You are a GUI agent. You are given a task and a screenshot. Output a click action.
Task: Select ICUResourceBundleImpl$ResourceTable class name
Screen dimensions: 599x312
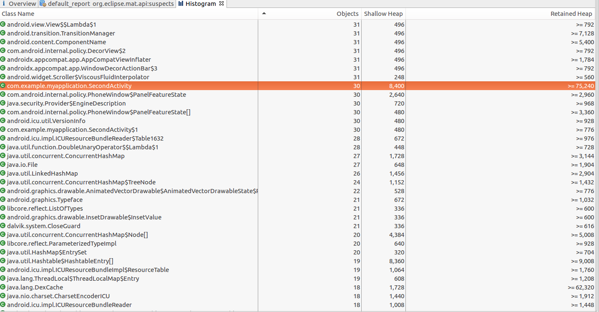pyautogui.click(x=88, y=270)
